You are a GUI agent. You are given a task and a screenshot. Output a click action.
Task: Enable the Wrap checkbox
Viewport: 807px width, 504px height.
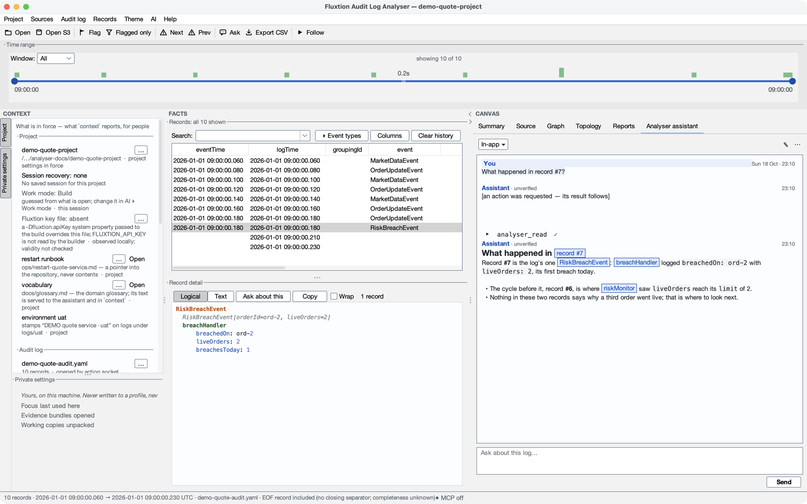pos(334,297)
